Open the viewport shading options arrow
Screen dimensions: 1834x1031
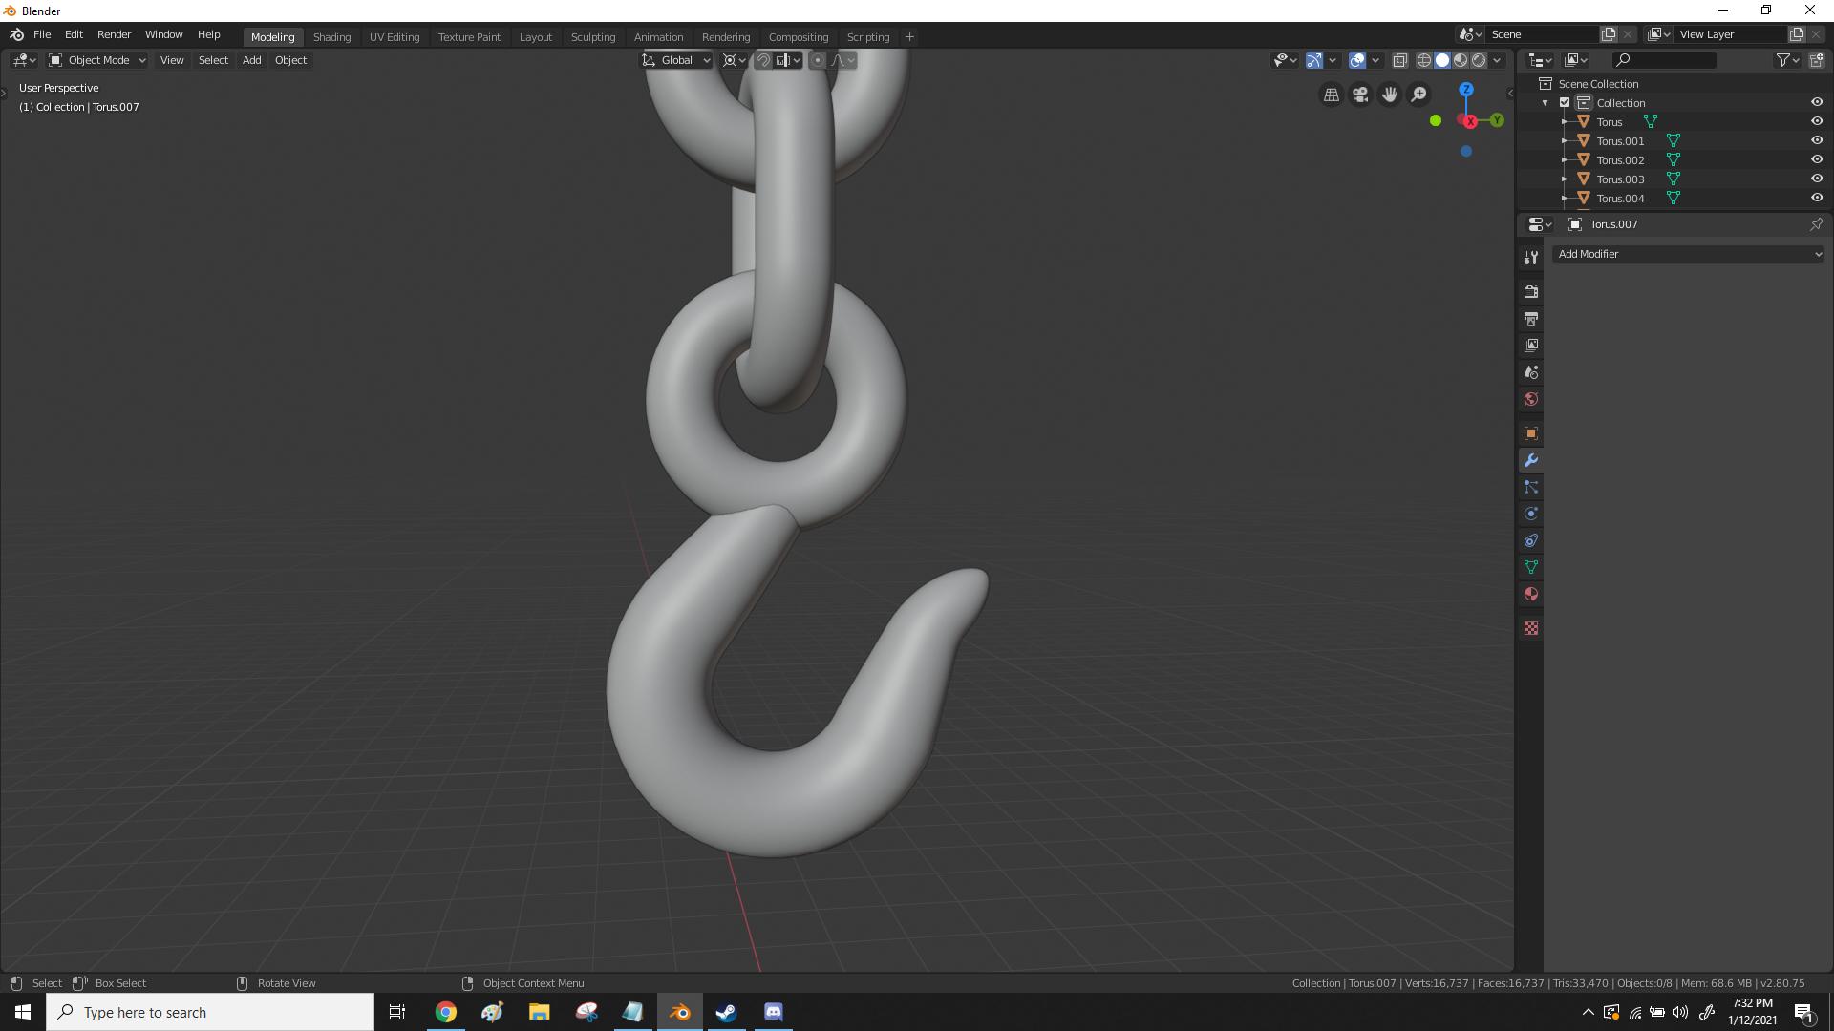[x=1497, y=60]
